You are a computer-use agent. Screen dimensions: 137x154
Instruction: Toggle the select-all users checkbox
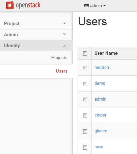point(85,53)
